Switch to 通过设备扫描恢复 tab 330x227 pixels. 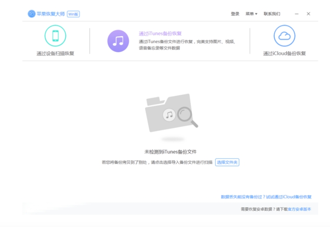tap(55, 54)
